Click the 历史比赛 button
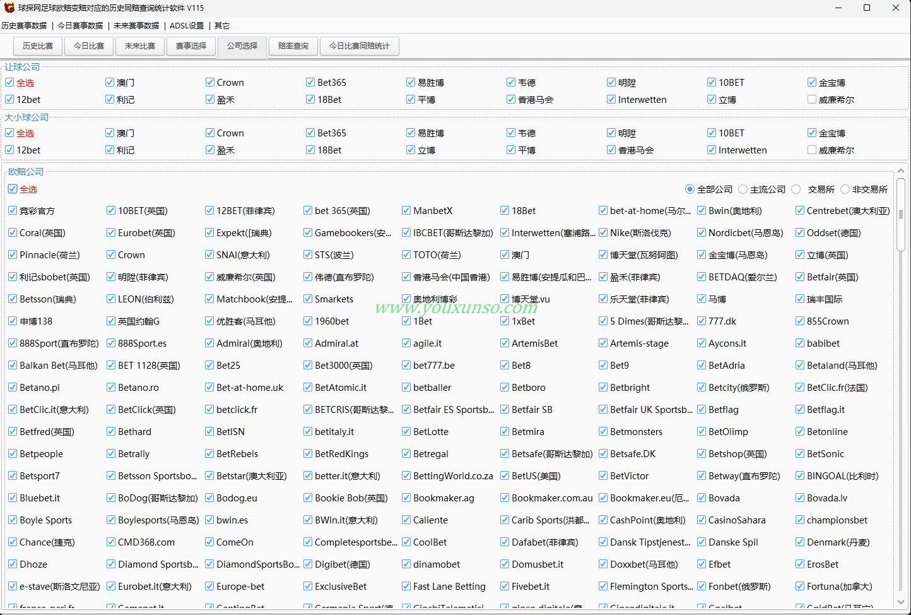The image size is (911, 615). pyautogui.click(x=38, y=46)
